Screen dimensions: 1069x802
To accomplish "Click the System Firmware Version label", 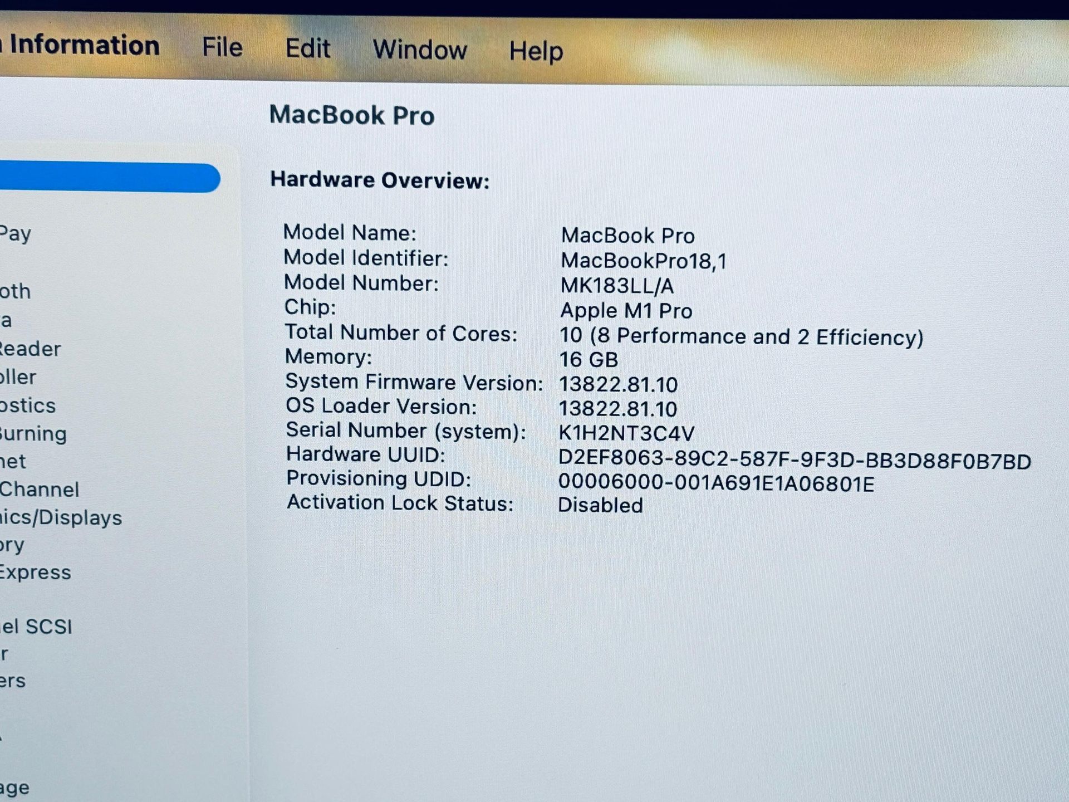I will [414, 382].
